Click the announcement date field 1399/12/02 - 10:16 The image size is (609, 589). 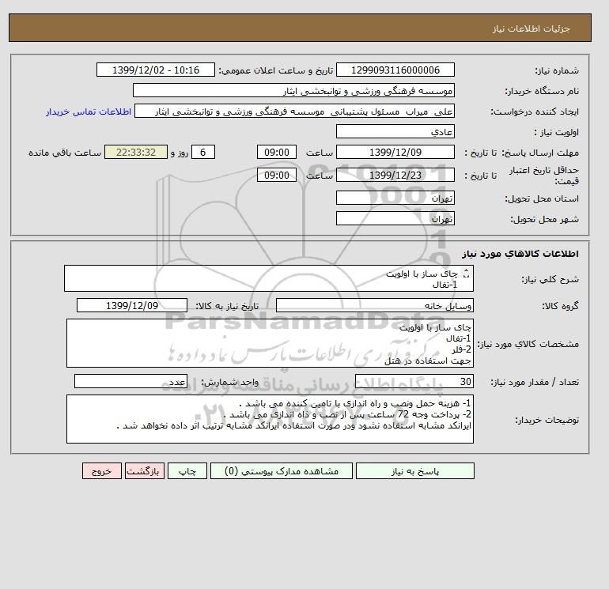click(155, 70)
